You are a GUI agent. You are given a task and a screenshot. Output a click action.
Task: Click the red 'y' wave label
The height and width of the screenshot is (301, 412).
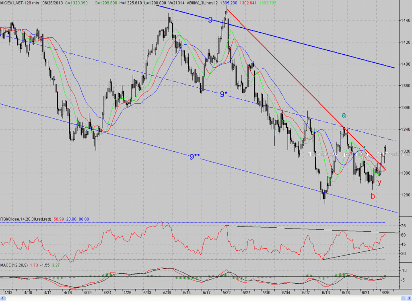click(x=379, y=182)
